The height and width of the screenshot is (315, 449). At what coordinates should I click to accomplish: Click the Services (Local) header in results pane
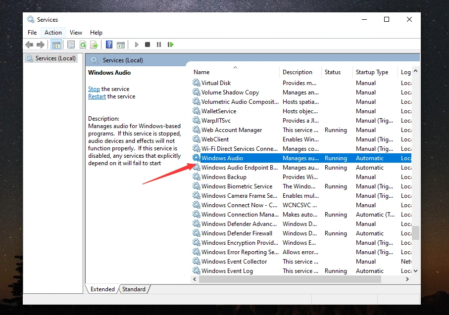tap(123, 60)
